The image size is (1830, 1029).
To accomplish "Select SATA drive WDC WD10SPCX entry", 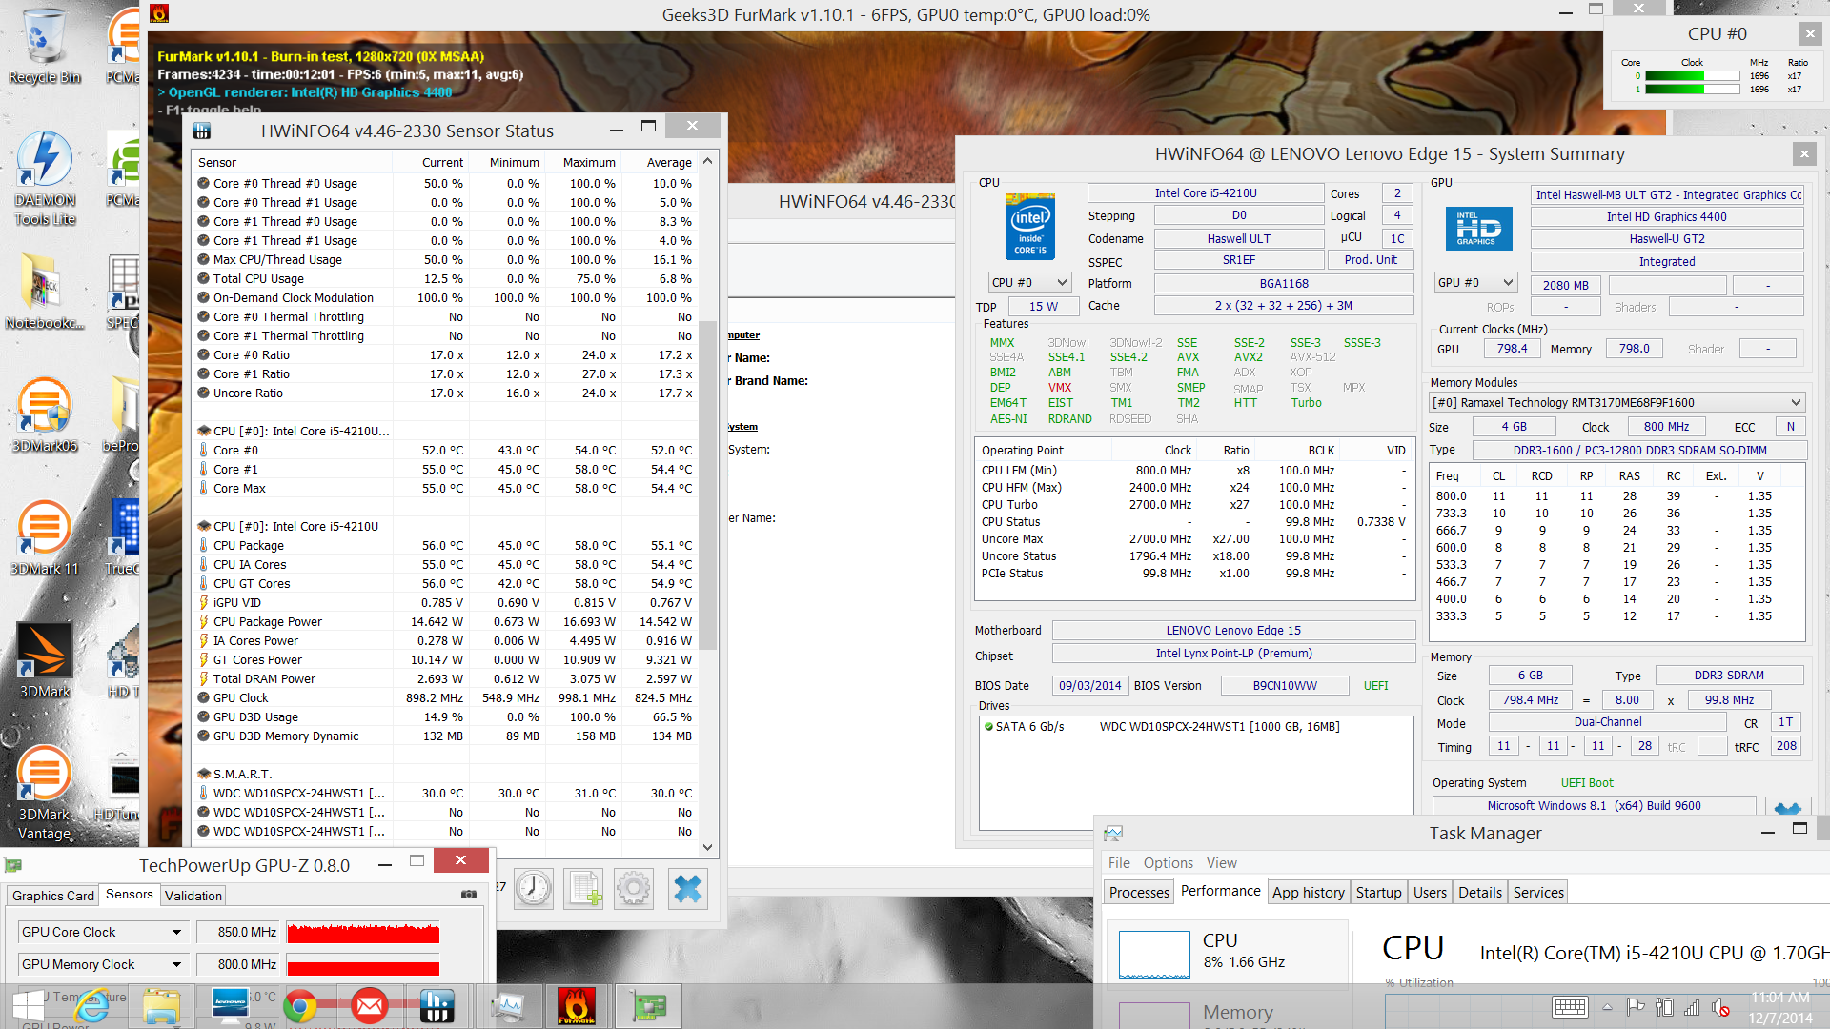I will 1195,727.
